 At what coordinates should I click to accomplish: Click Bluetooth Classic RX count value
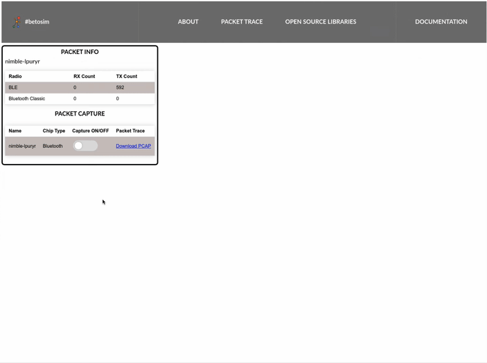tap(75, 99)
